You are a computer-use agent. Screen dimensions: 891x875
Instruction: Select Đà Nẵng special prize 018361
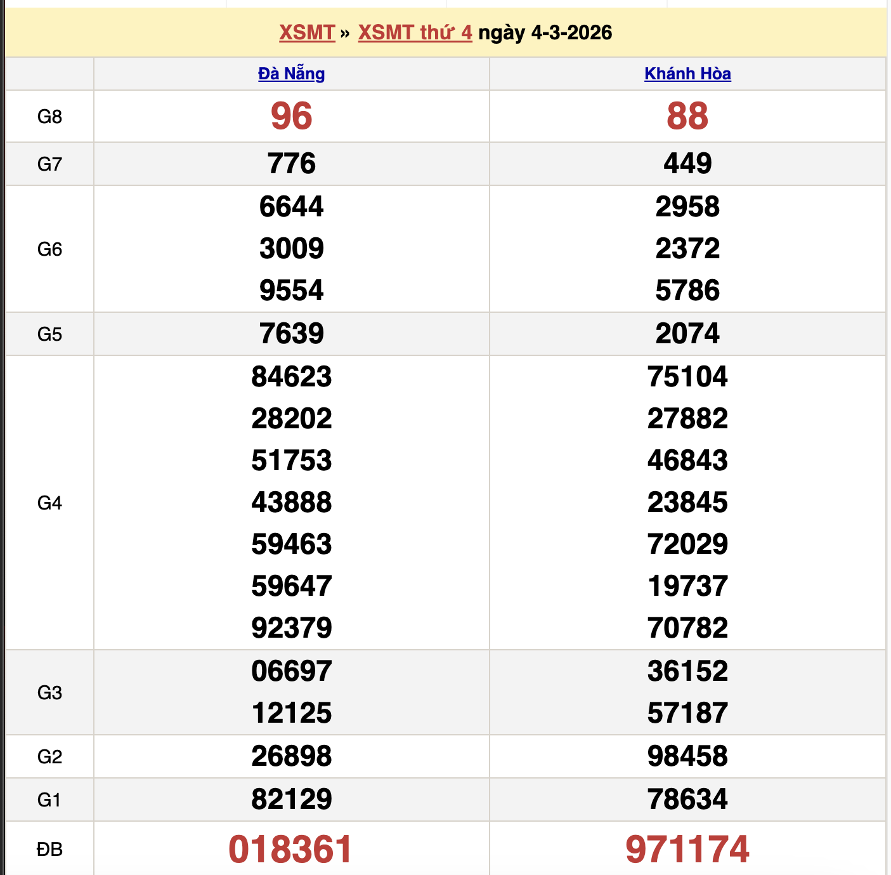290,849
